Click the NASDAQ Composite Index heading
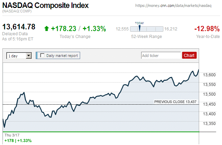This screenshot has height=145, width=222. 45,6
